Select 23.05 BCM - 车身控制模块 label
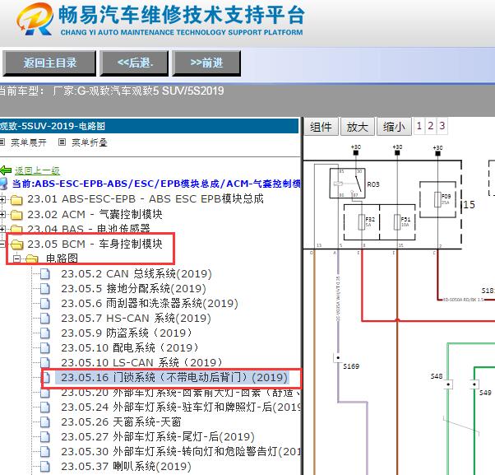The width and height of the screenshot is (495, 475). (95, 244)
